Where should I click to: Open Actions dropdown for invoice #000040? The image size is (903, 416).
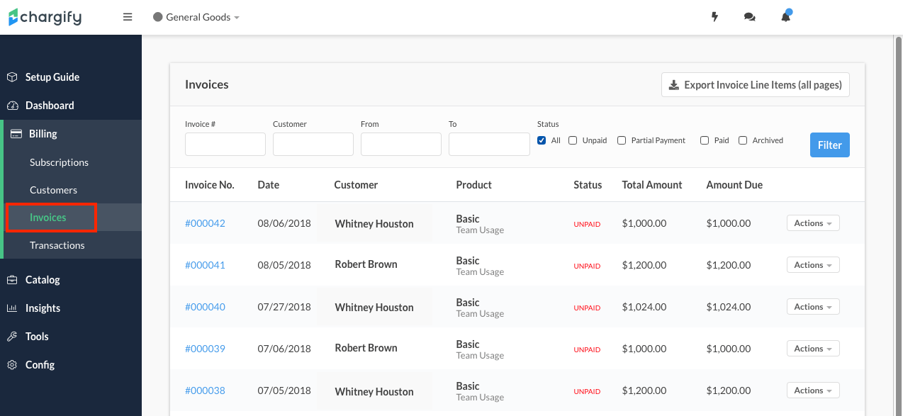813,307
